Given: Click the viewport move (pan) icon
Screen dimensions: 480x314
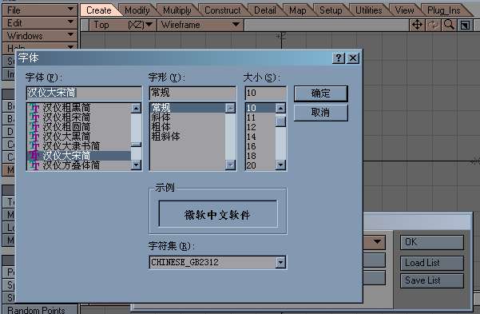Looking at the screenshot, I should pos(417,25).
